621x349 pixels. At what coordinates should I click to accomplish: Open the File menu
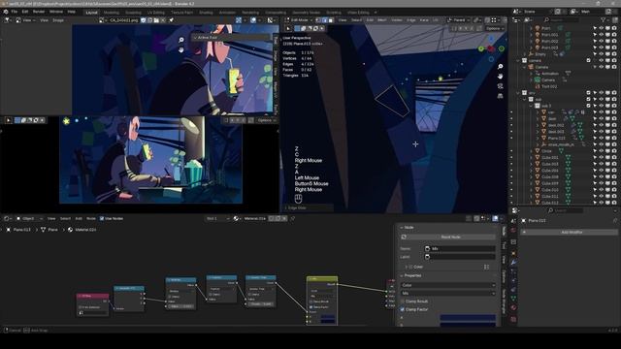pyautogui.click(x=15, y=12)
